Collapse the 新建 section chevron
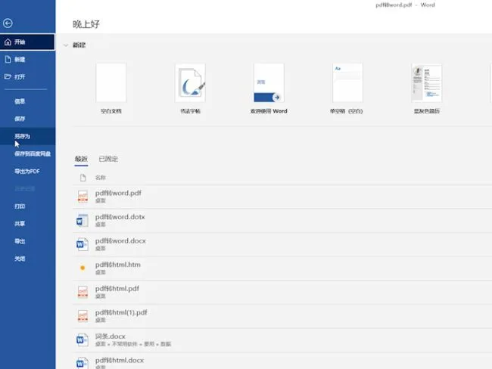This screenshot has height=369, width=492. (x=66, y=45)
